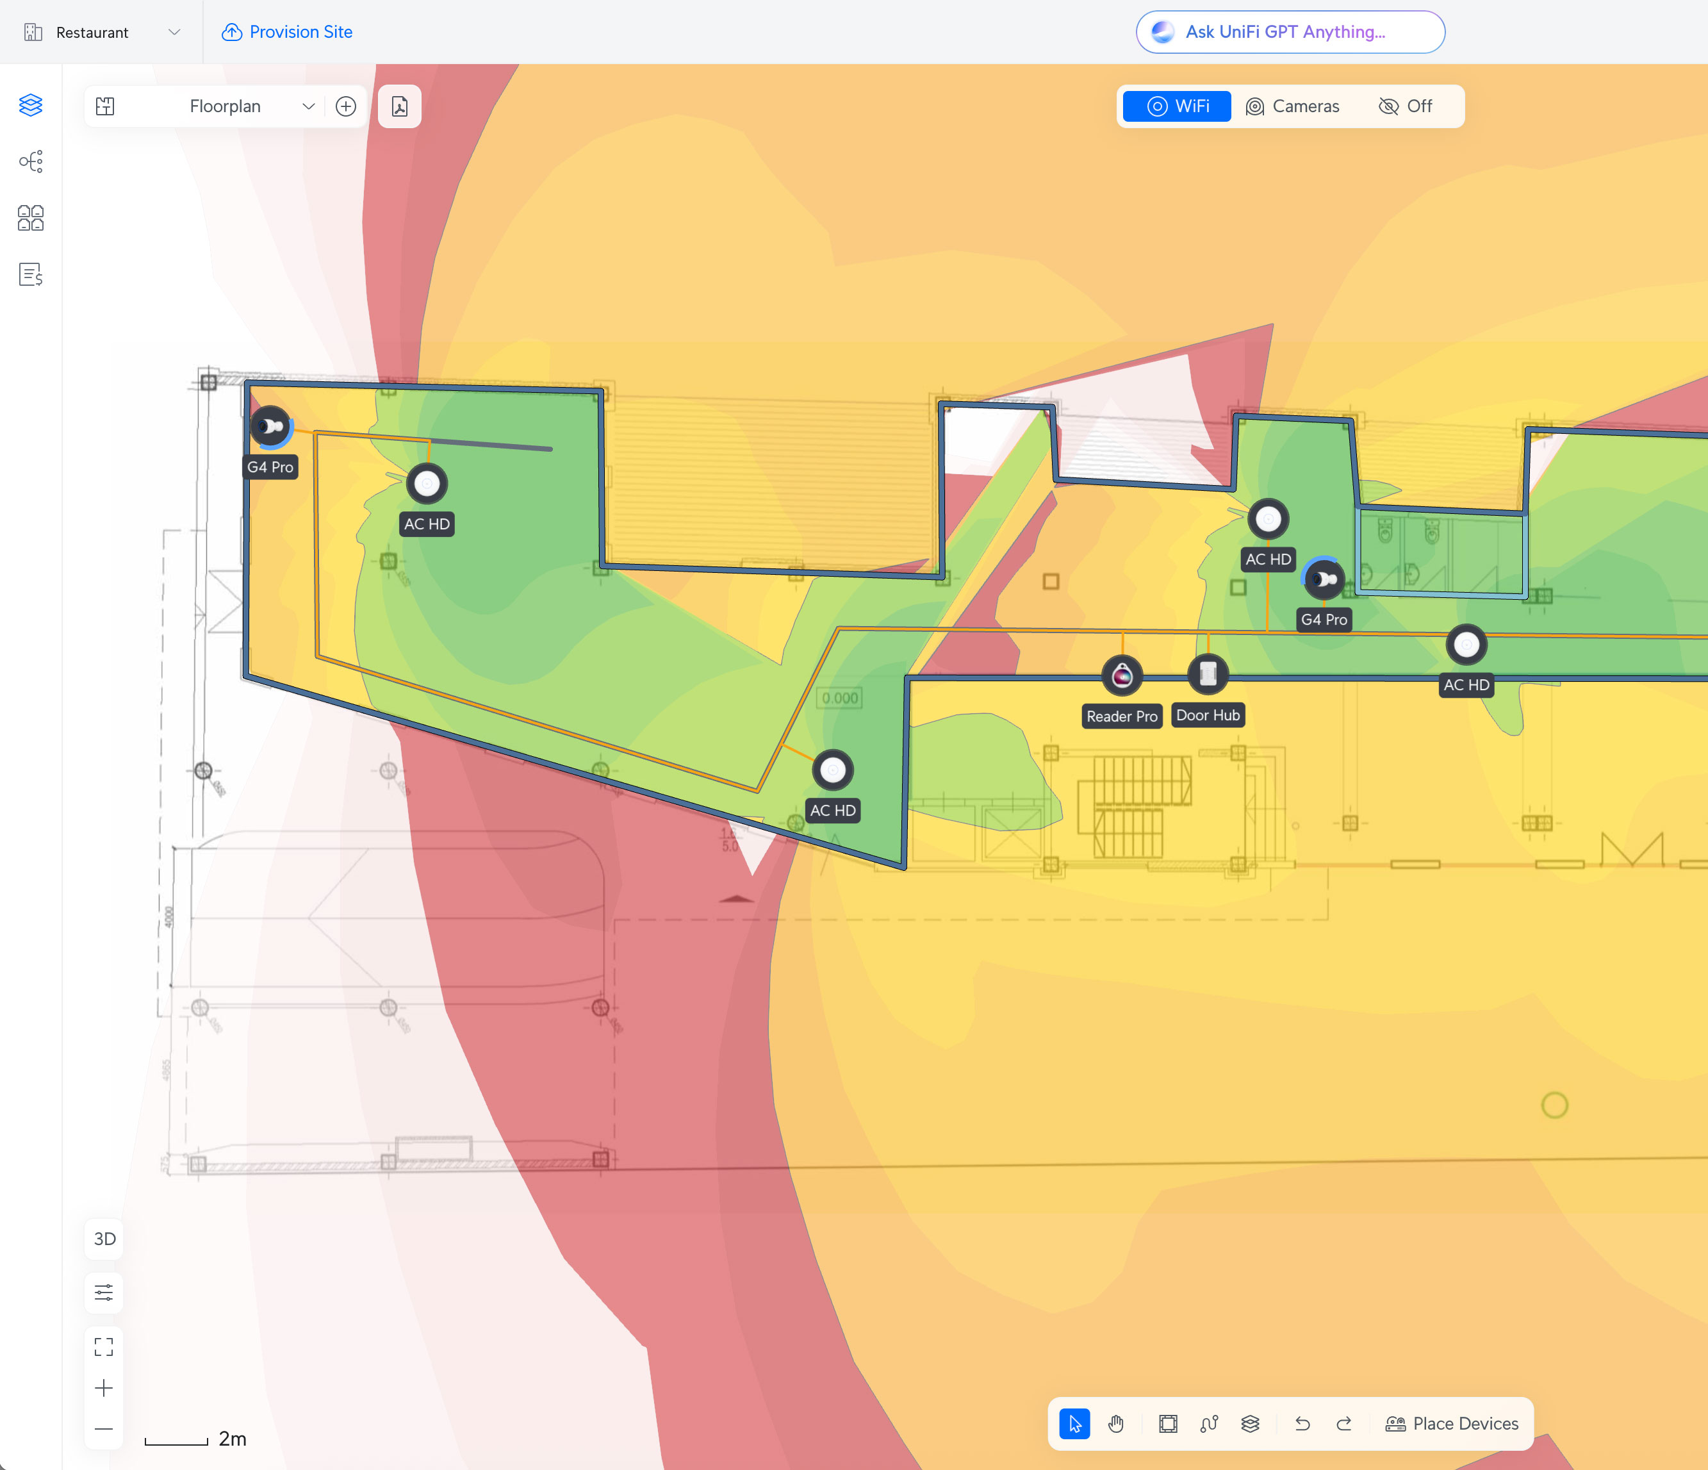Screen dimensions: 1708x1470
Task: Click the Place Devices button
Action: tap(1453, 1423)
